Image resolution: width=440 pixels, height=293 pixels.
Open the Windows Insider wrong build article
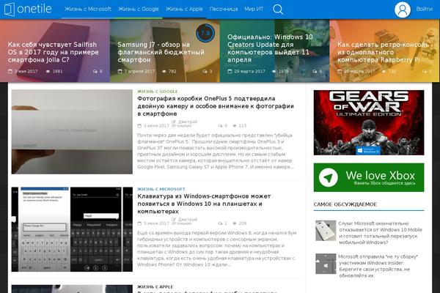(378, 266)
